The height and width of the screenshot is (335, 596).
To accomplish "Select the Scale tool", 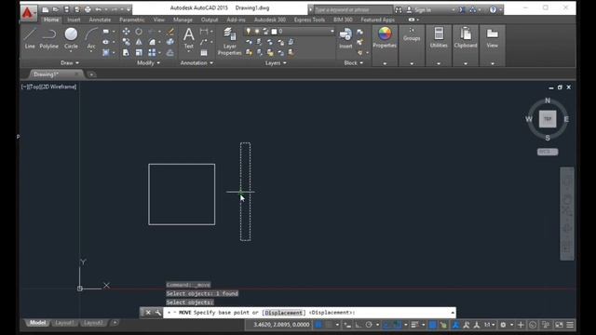I will [139, 53].
